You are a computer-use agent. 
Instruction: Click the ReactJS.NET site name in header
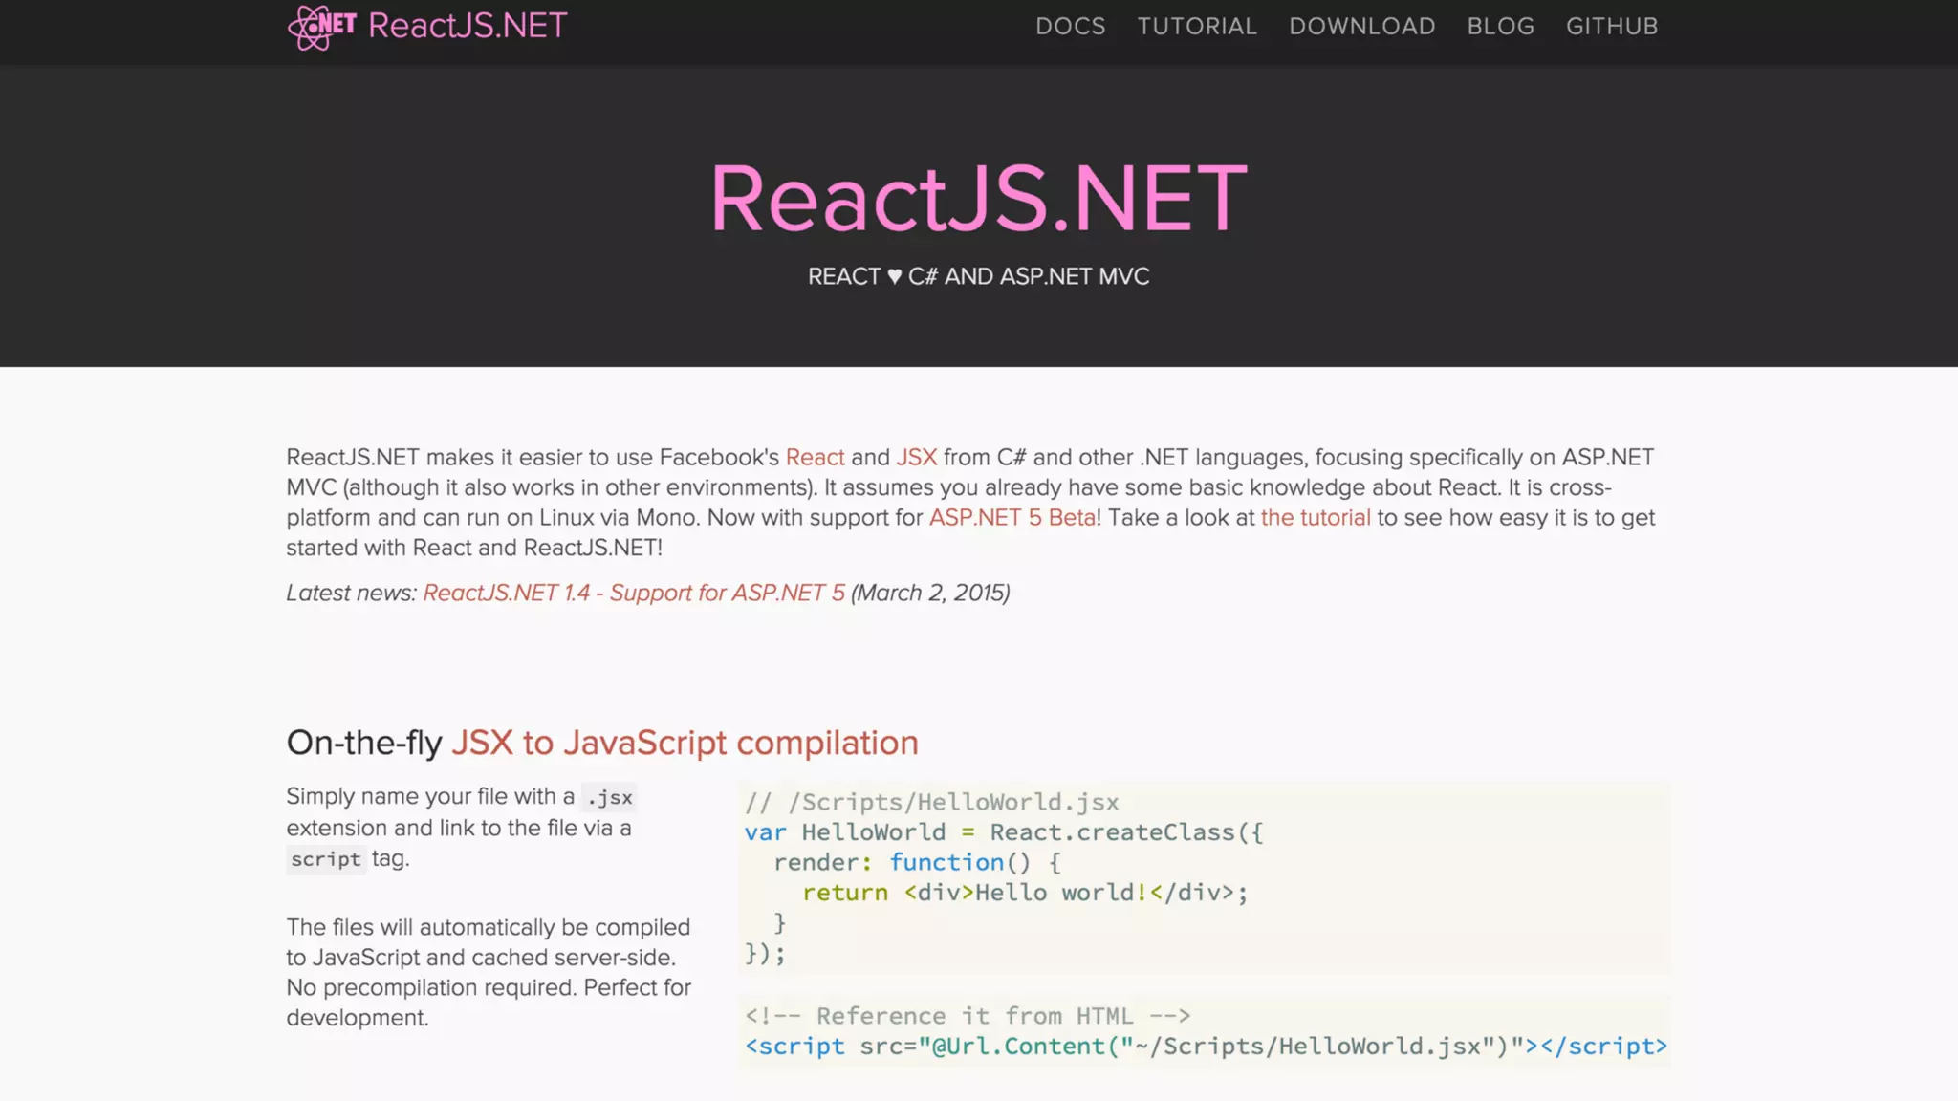(468, 26)
